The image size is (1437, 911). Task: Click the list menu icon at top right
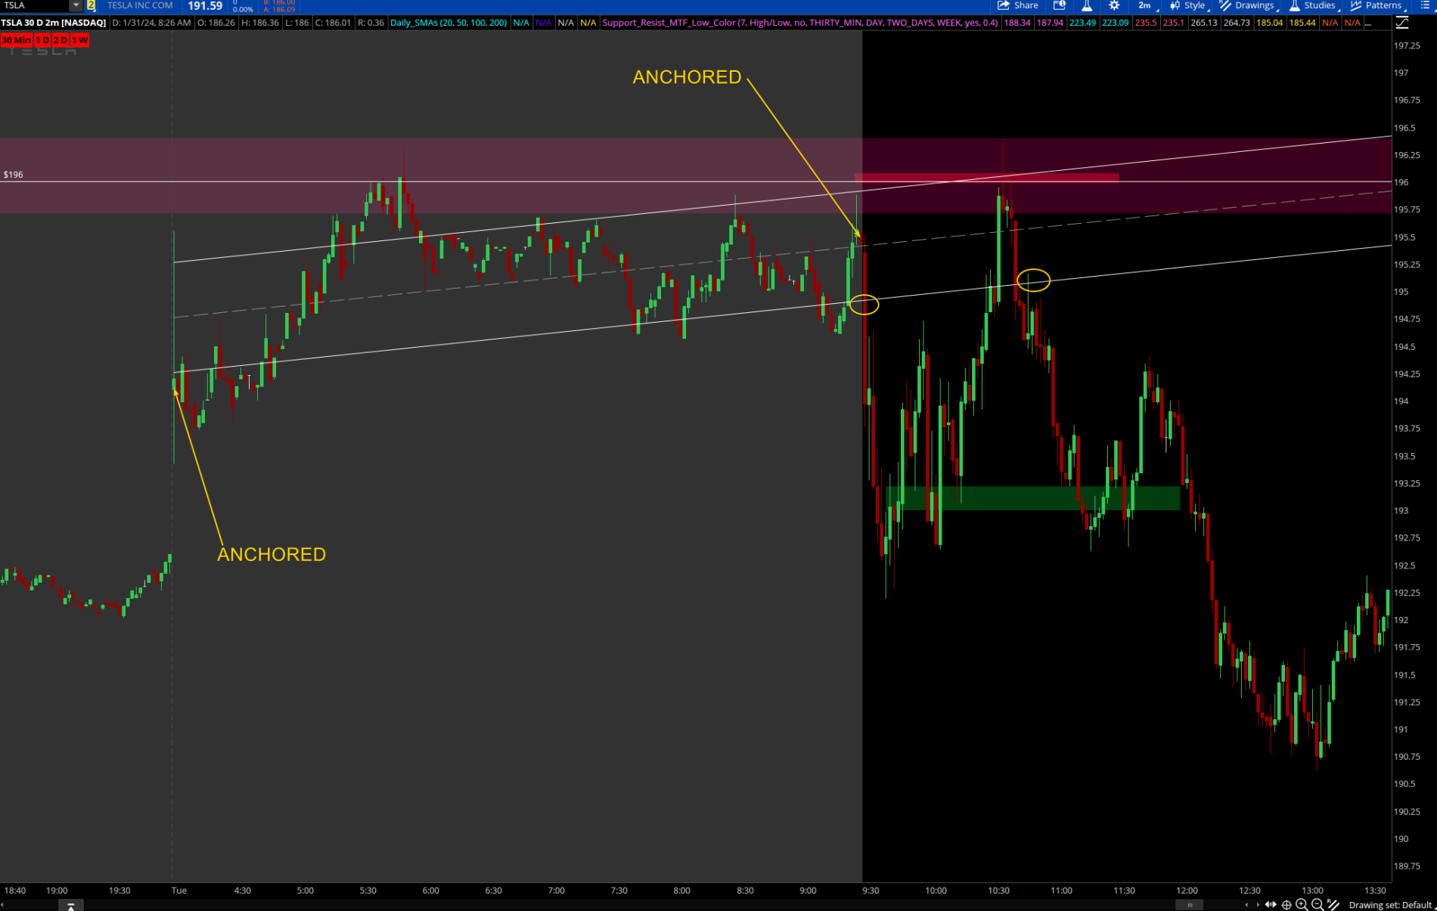(1425, 5)
